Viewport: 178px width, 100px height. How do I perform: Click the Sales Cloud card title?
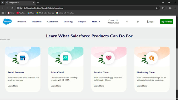pos(57,72)
